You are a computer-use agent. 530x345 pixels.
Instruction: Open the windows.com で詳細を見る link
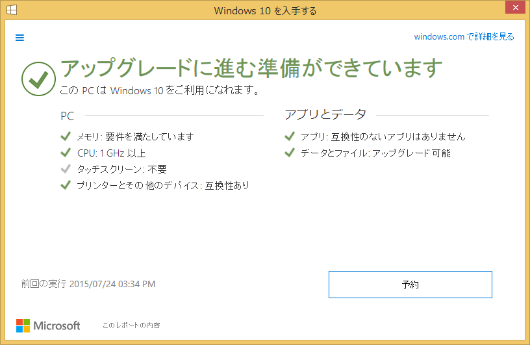click(x=464, y=37)
